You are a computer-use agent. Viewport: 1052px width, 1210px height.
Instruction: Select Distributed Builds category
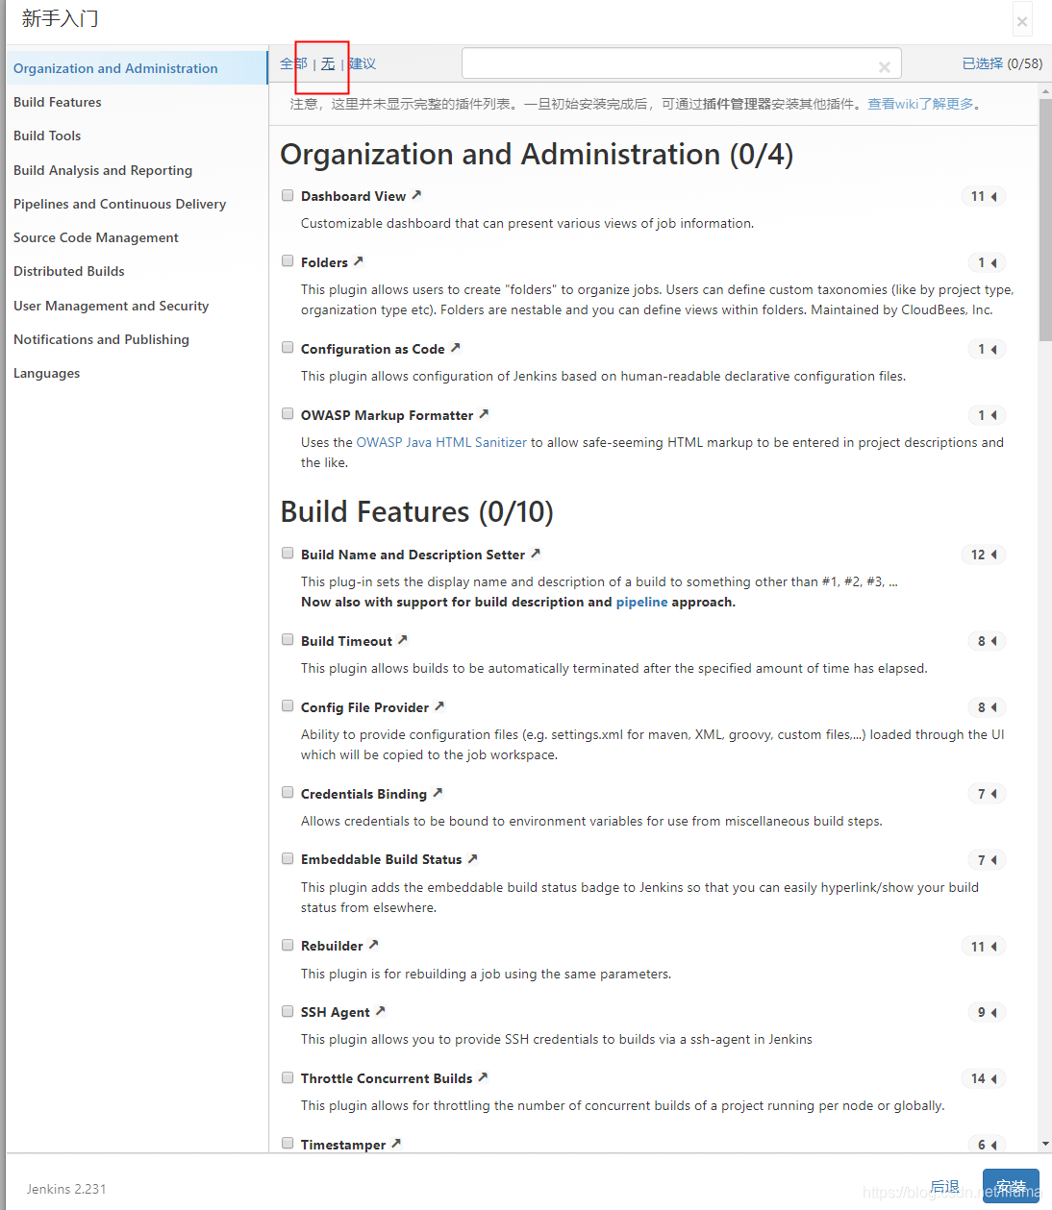coord(137,271)
